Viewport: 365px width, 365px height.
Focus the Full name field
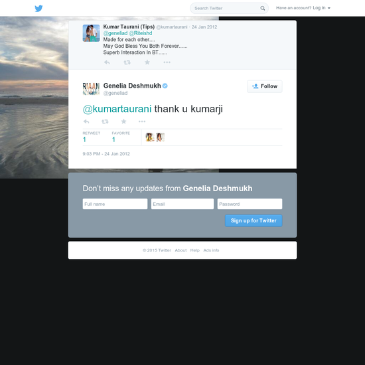[115, 204]
